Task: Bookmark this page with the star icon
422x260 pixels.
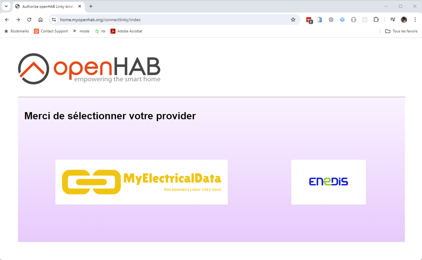Action: pyautogui.click(x=293, y=20)
